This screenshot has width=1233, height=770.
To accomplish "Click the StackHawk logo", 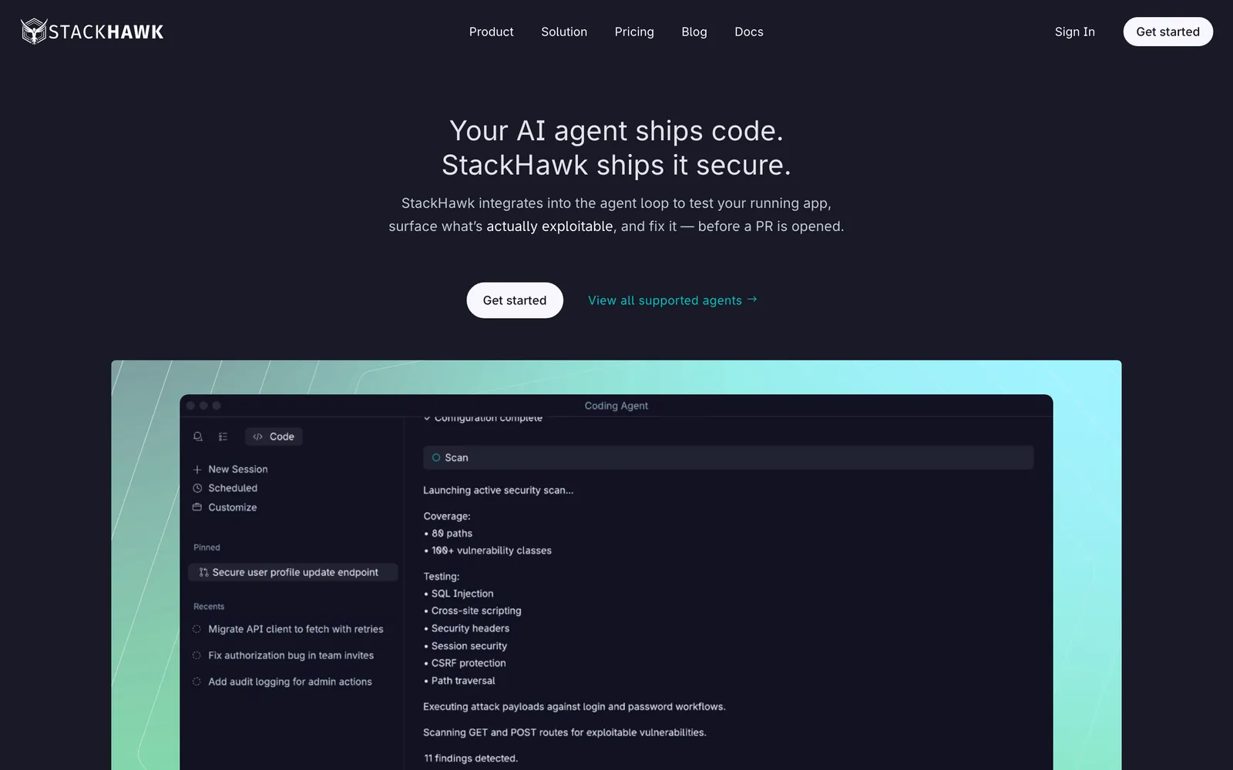I will click(x=92, y=32).
